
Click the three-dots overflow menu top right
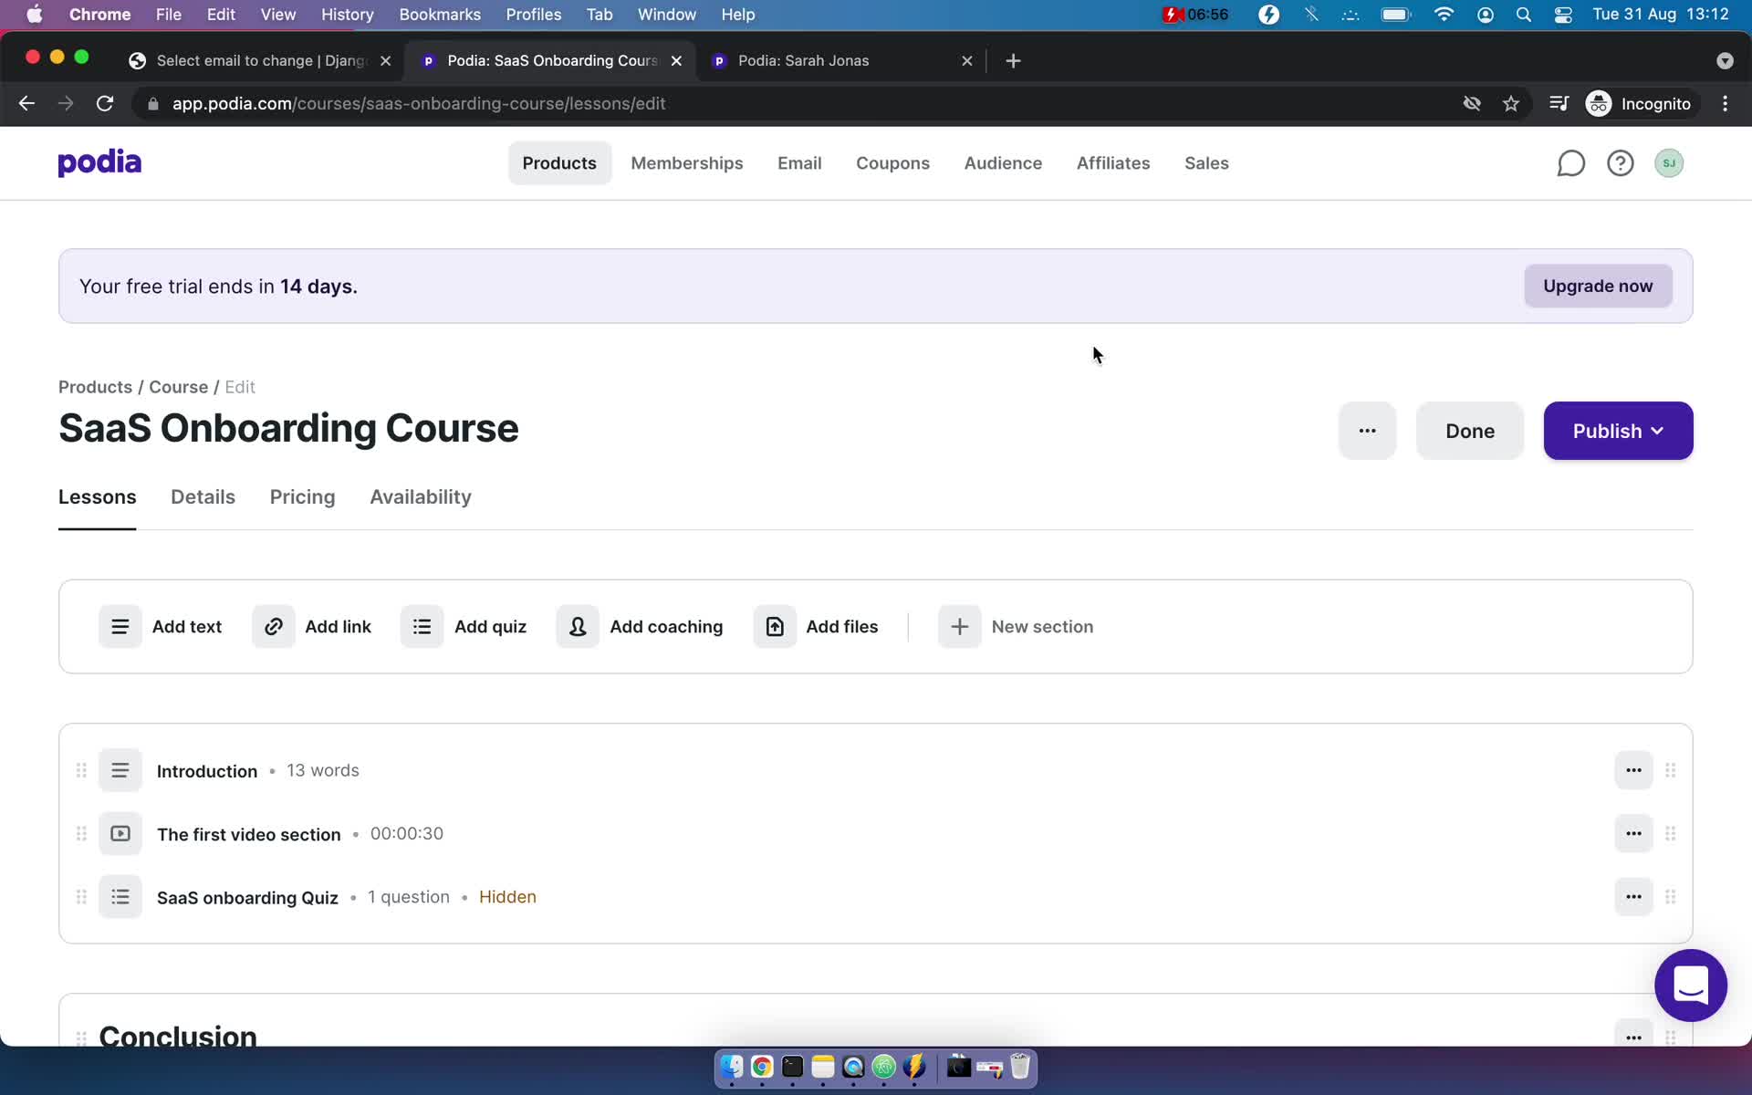1367,430
